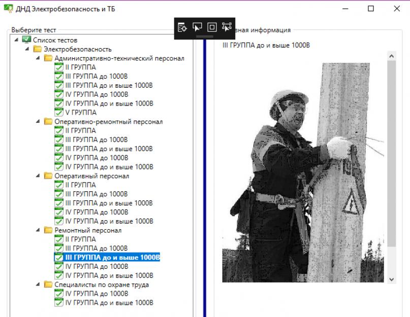410x317 pixels.
Task: Click the Ремонтный персонал folder icon
Action: [x=48, y=230]
